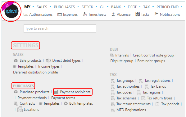Open Reminder groups
This screenshot has height=117, width=186.
coord(151,61)
